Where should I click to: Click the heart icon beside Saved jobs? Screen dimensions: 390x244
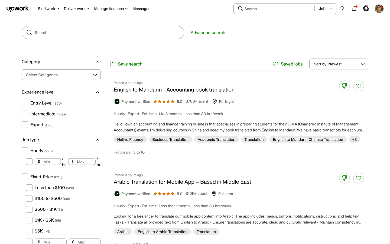click(x=275, y=64)
